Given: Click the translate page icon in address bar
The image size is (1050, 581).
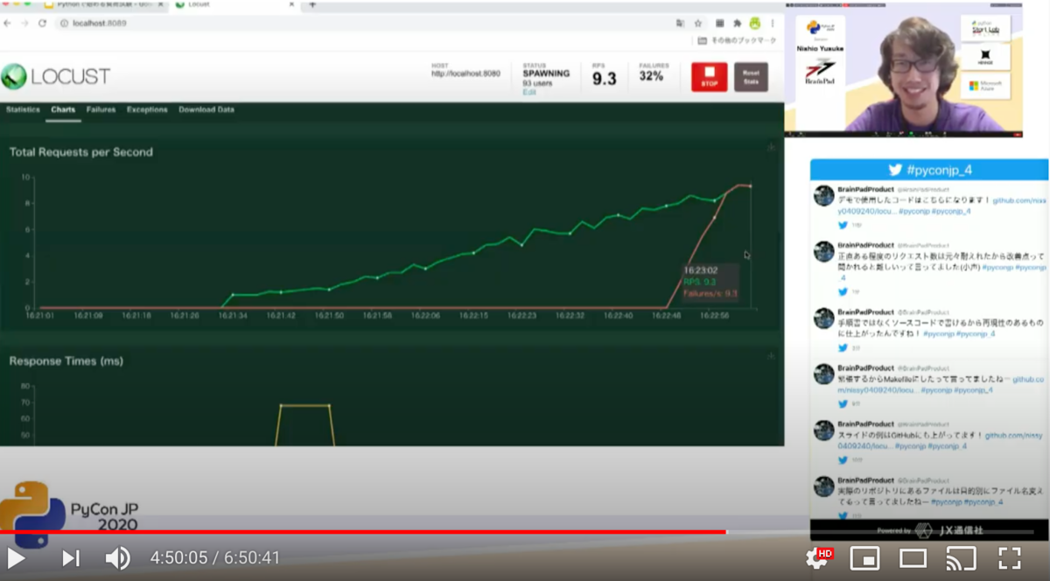Looking at the screenshot, I should [680, 23].
